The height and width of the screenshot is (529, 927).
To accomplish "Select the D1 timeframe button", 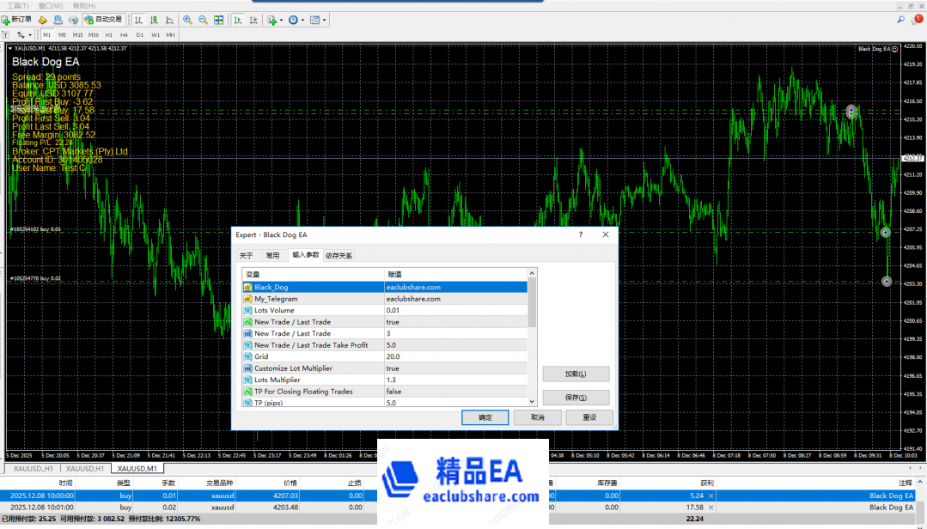I will tap(139, 35).
